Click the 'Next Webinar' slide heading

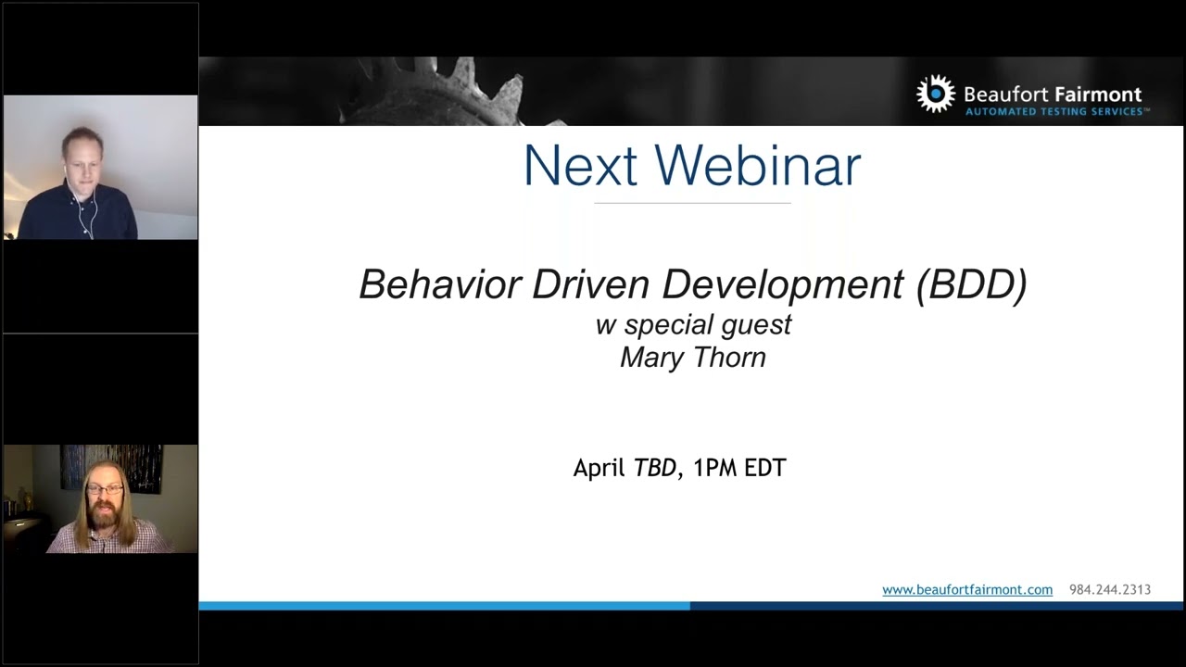point(692,166)
